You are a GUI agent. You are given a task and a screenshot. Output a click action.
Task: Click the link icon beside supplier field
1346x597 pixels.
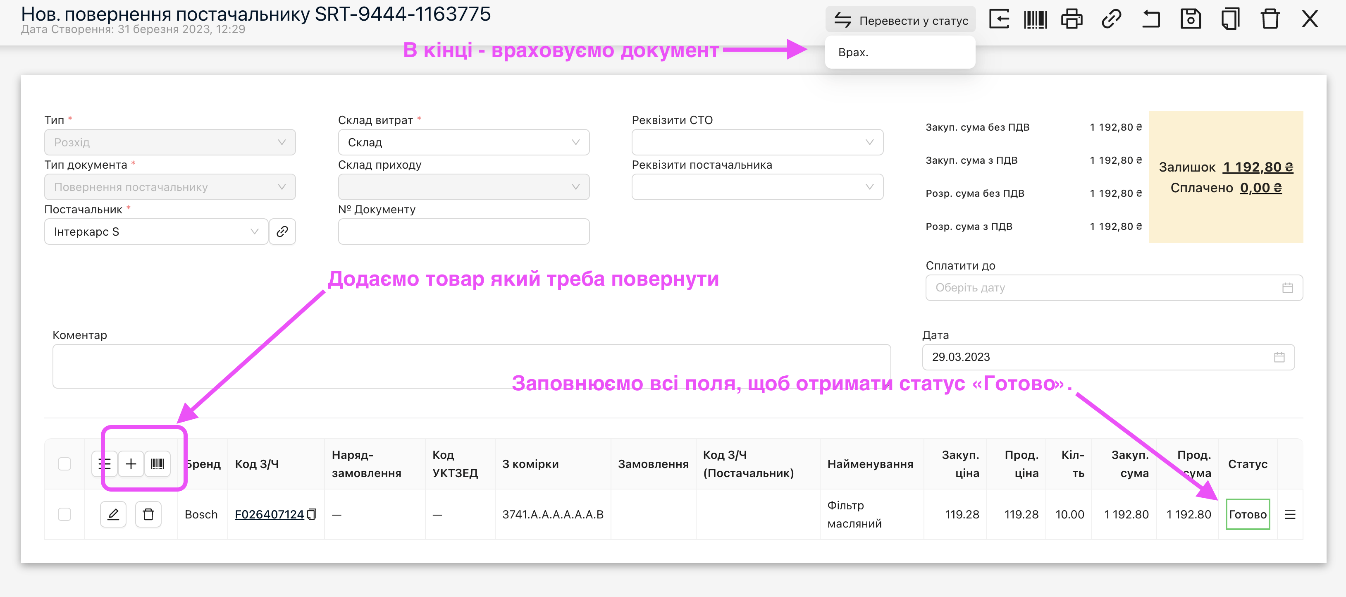tap(282, 232)
